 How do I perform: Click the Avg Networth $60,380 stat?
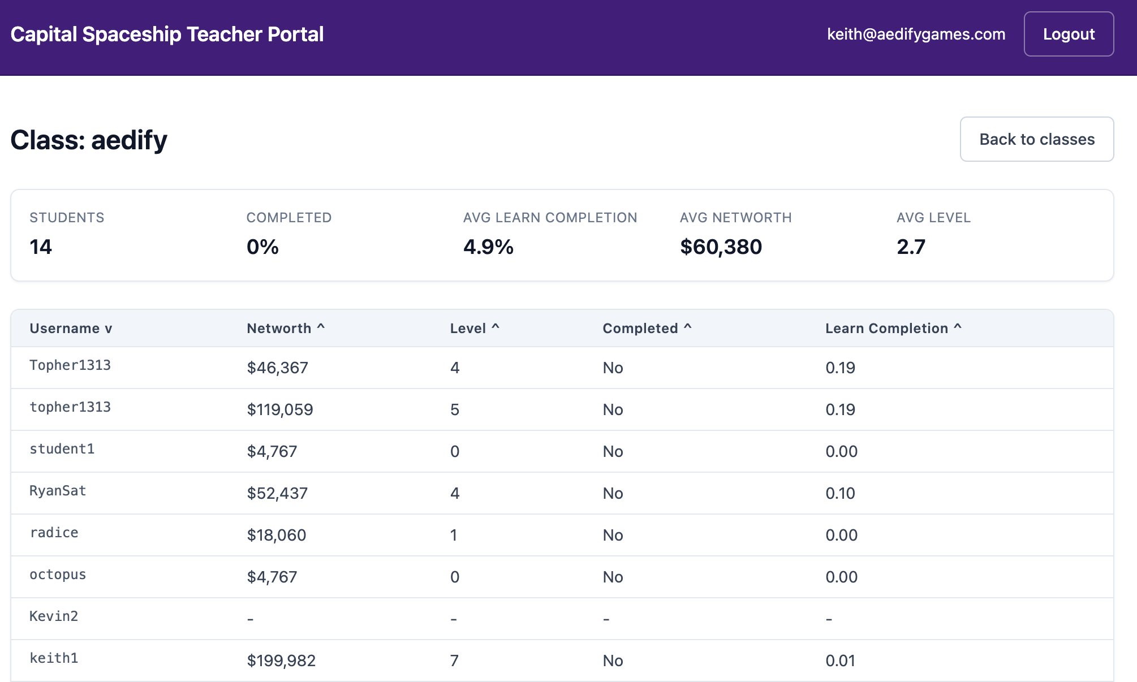pos(721,247)
